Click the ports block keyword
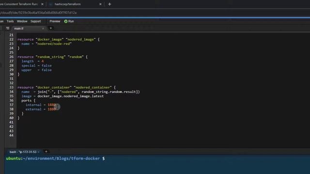The image size is (310, 174). 27,101
